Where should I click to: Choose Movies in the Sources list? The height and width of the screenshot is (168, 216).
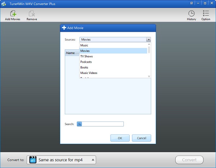tap(85, 51)
